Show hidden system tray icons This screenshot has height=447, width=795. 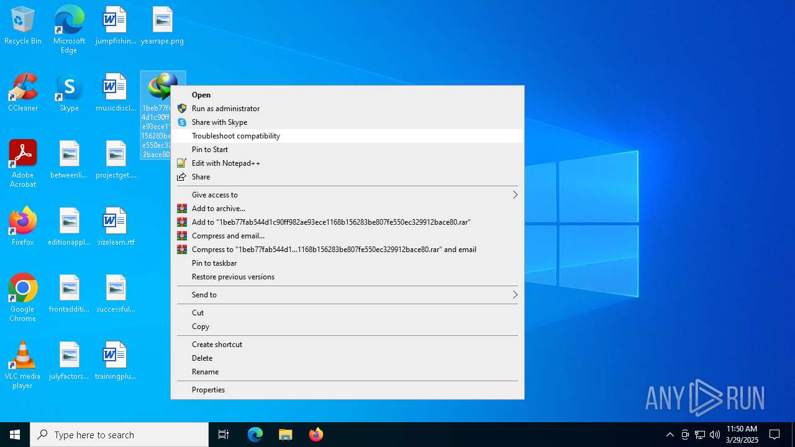pyautogui.click(x=670, y=435)
